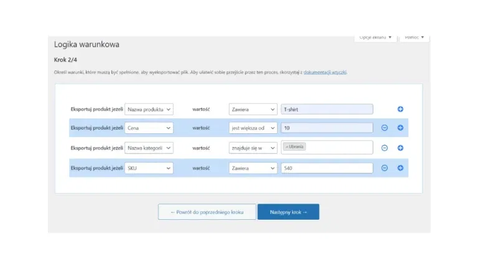Open the SKU field dropdown
Image resolution: width=478 pixels, height=269 pixels.
149,168
